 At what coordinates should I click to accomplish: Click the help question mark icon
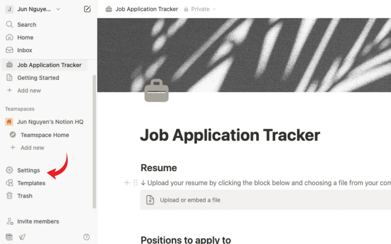(x=86, y=237)
